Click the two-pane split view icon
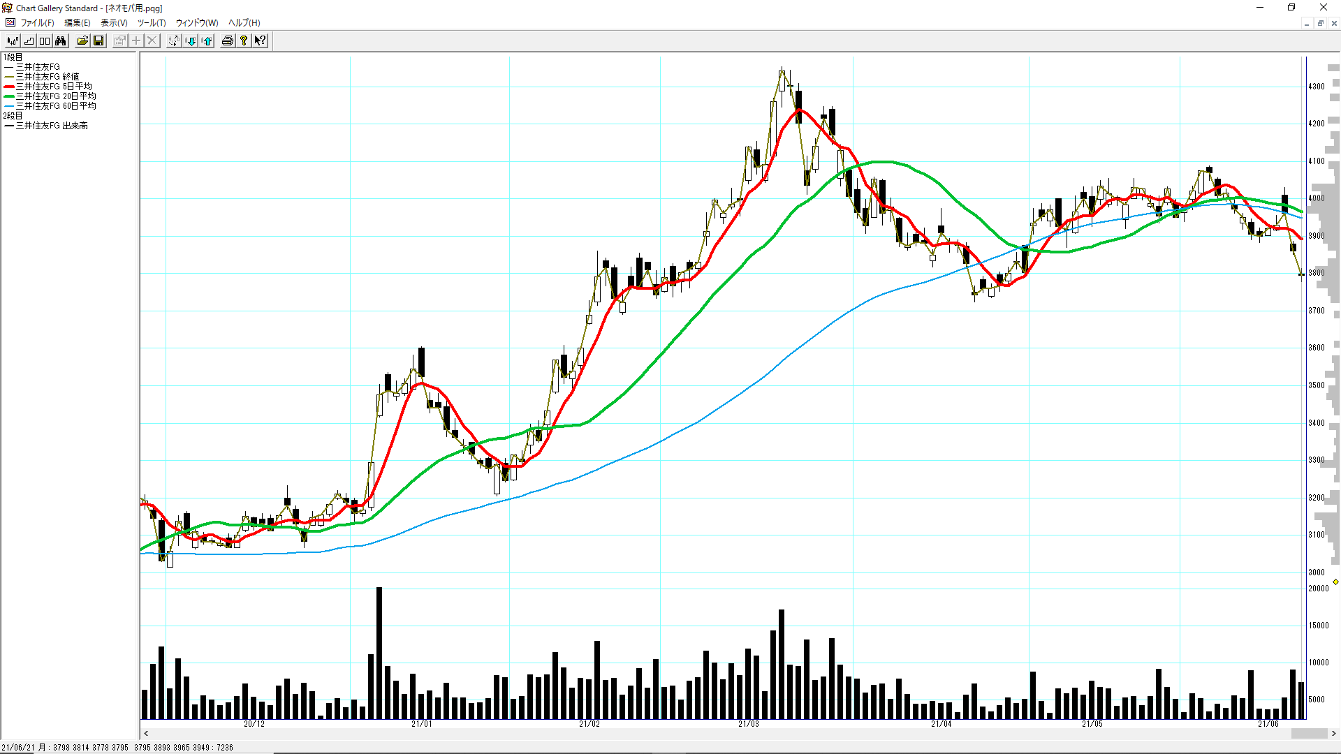This screenshot has width=1341, height=754. [x=45, y=41]
